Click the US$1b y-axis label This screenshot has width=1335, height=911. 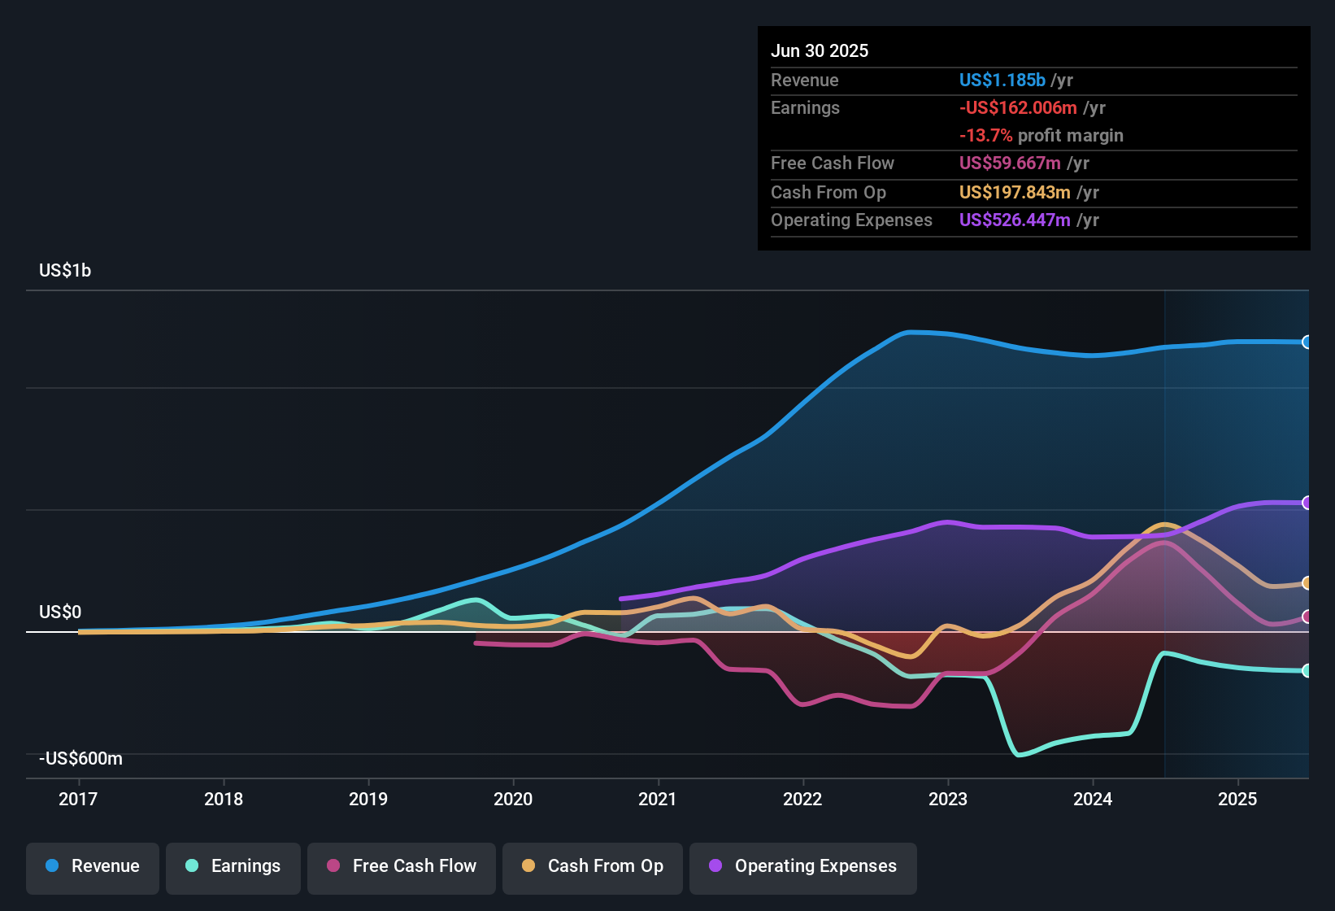coord(65,271)
